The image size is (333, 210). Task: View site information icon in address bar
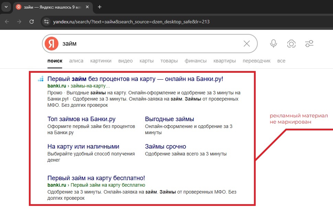click(x=46, y=22)
